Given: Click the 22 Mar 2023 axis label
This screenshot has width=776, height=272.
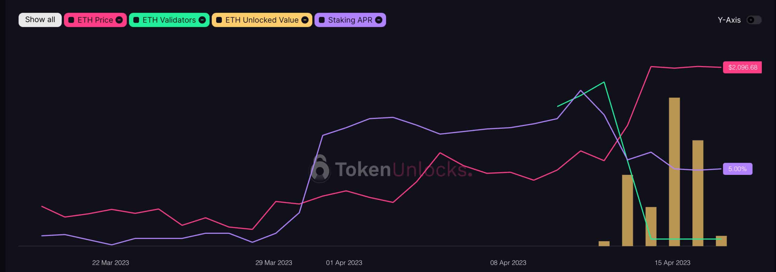Looking at the screenshot, I should coord(111,263).
